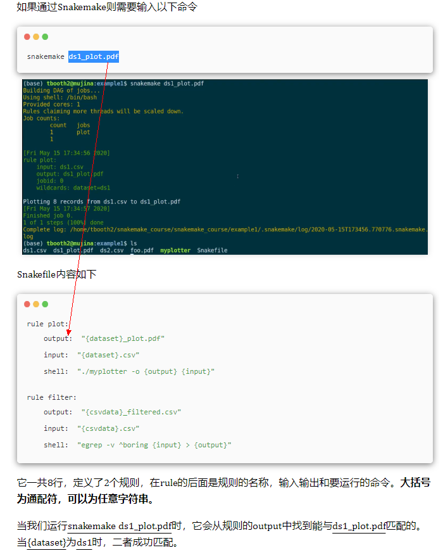Click the "egrep -v ^boring {input} > {output}" string
The width and height of the screenshot is (443, 550).
pos(154,445)
